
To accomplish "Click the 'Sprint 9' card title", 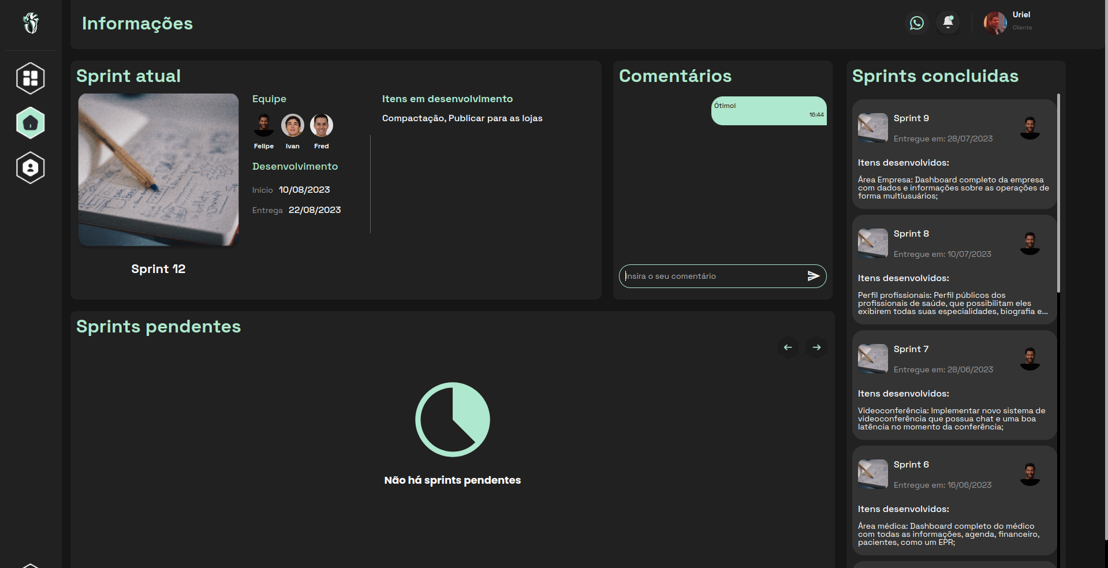I will [x=911, y=118].
